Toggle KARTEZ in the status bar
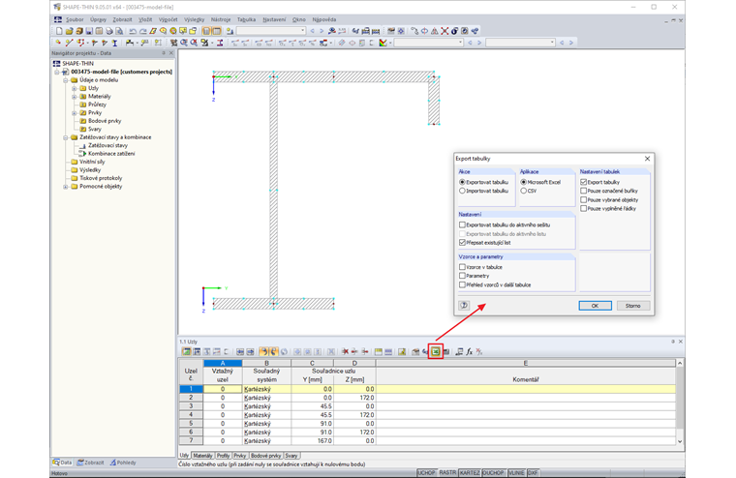The image size is (736, 478). click(470, 473)
